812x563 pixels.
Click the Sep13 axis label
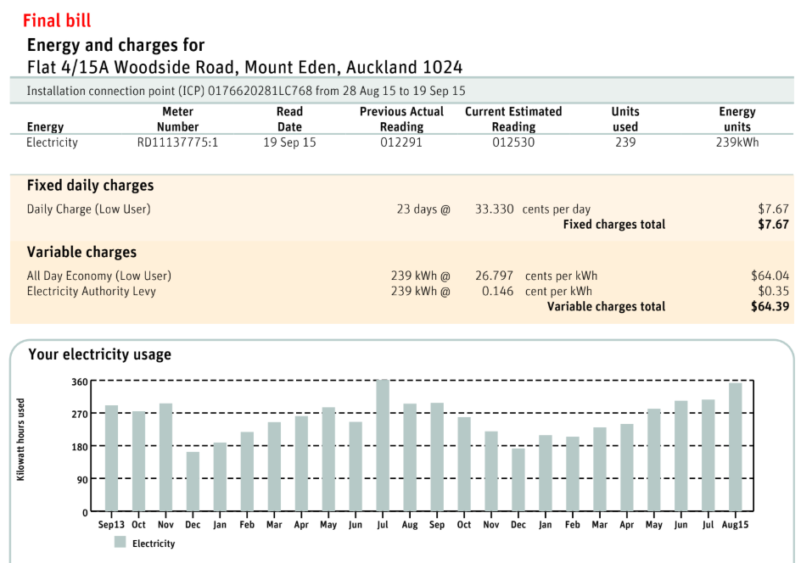(111, 525)
